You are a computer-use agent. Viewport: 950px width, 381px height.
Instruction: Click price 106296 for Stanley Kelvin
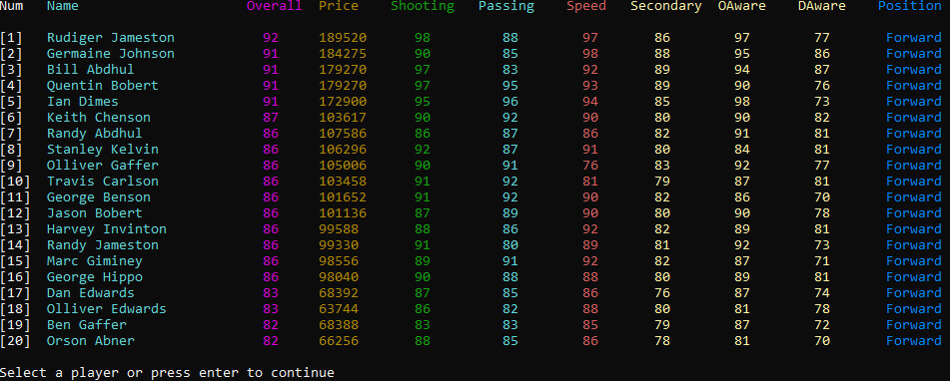coord(343,150)
